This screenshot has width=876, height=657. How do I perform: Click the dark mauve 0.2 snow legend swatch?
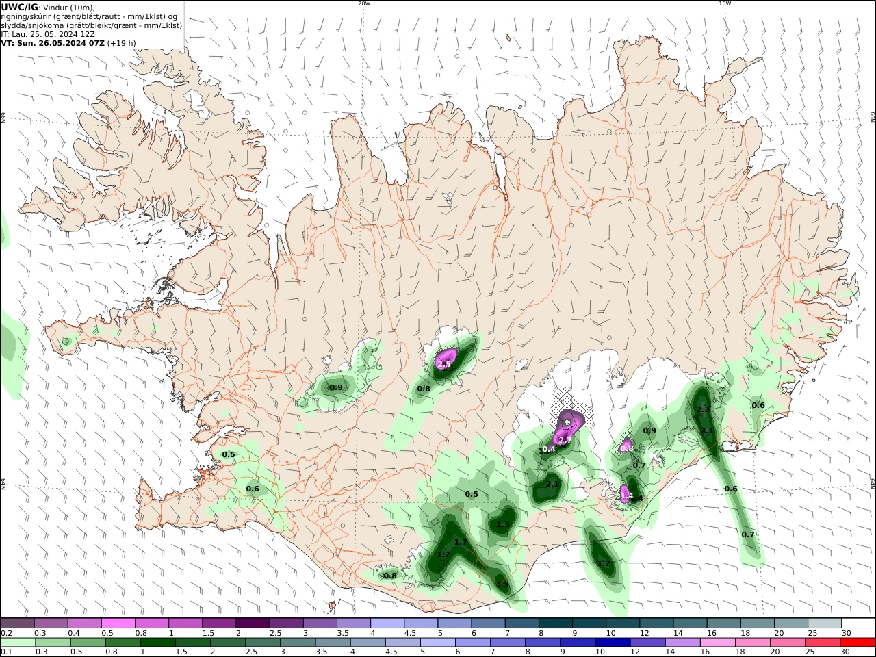point(18,623)
